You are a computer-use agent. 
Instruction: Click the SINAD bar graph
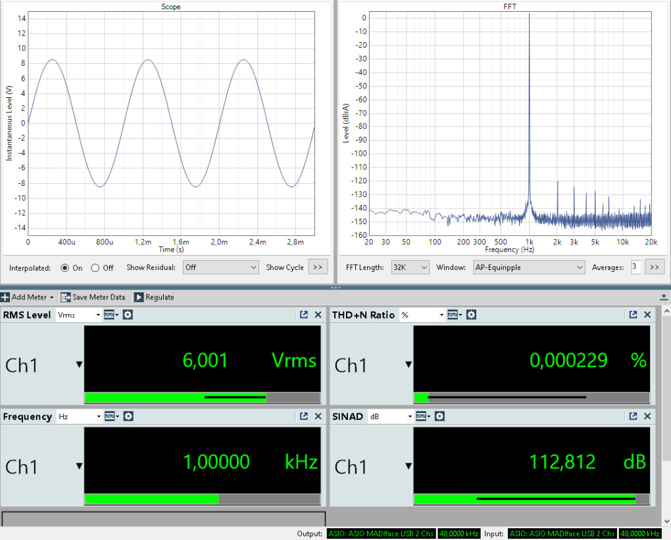tap(532, 499)
